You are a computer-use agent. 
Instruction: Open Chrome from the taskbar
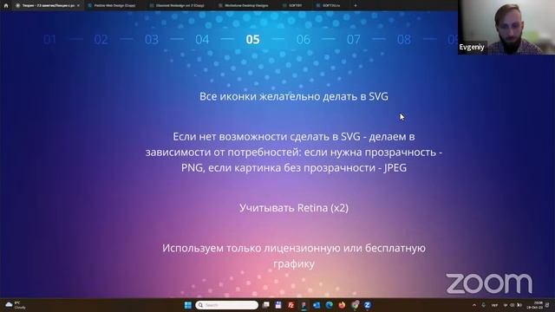coord(355,305)
